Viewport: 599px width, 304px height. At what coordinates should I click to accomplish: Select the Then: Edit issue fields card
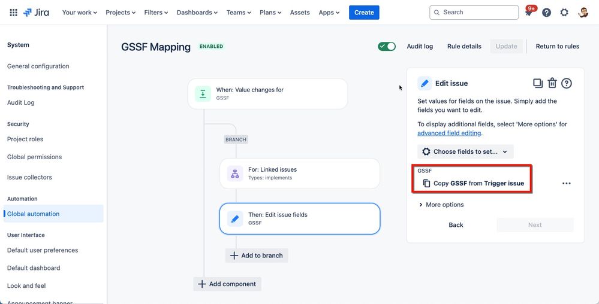click(300, 218)
